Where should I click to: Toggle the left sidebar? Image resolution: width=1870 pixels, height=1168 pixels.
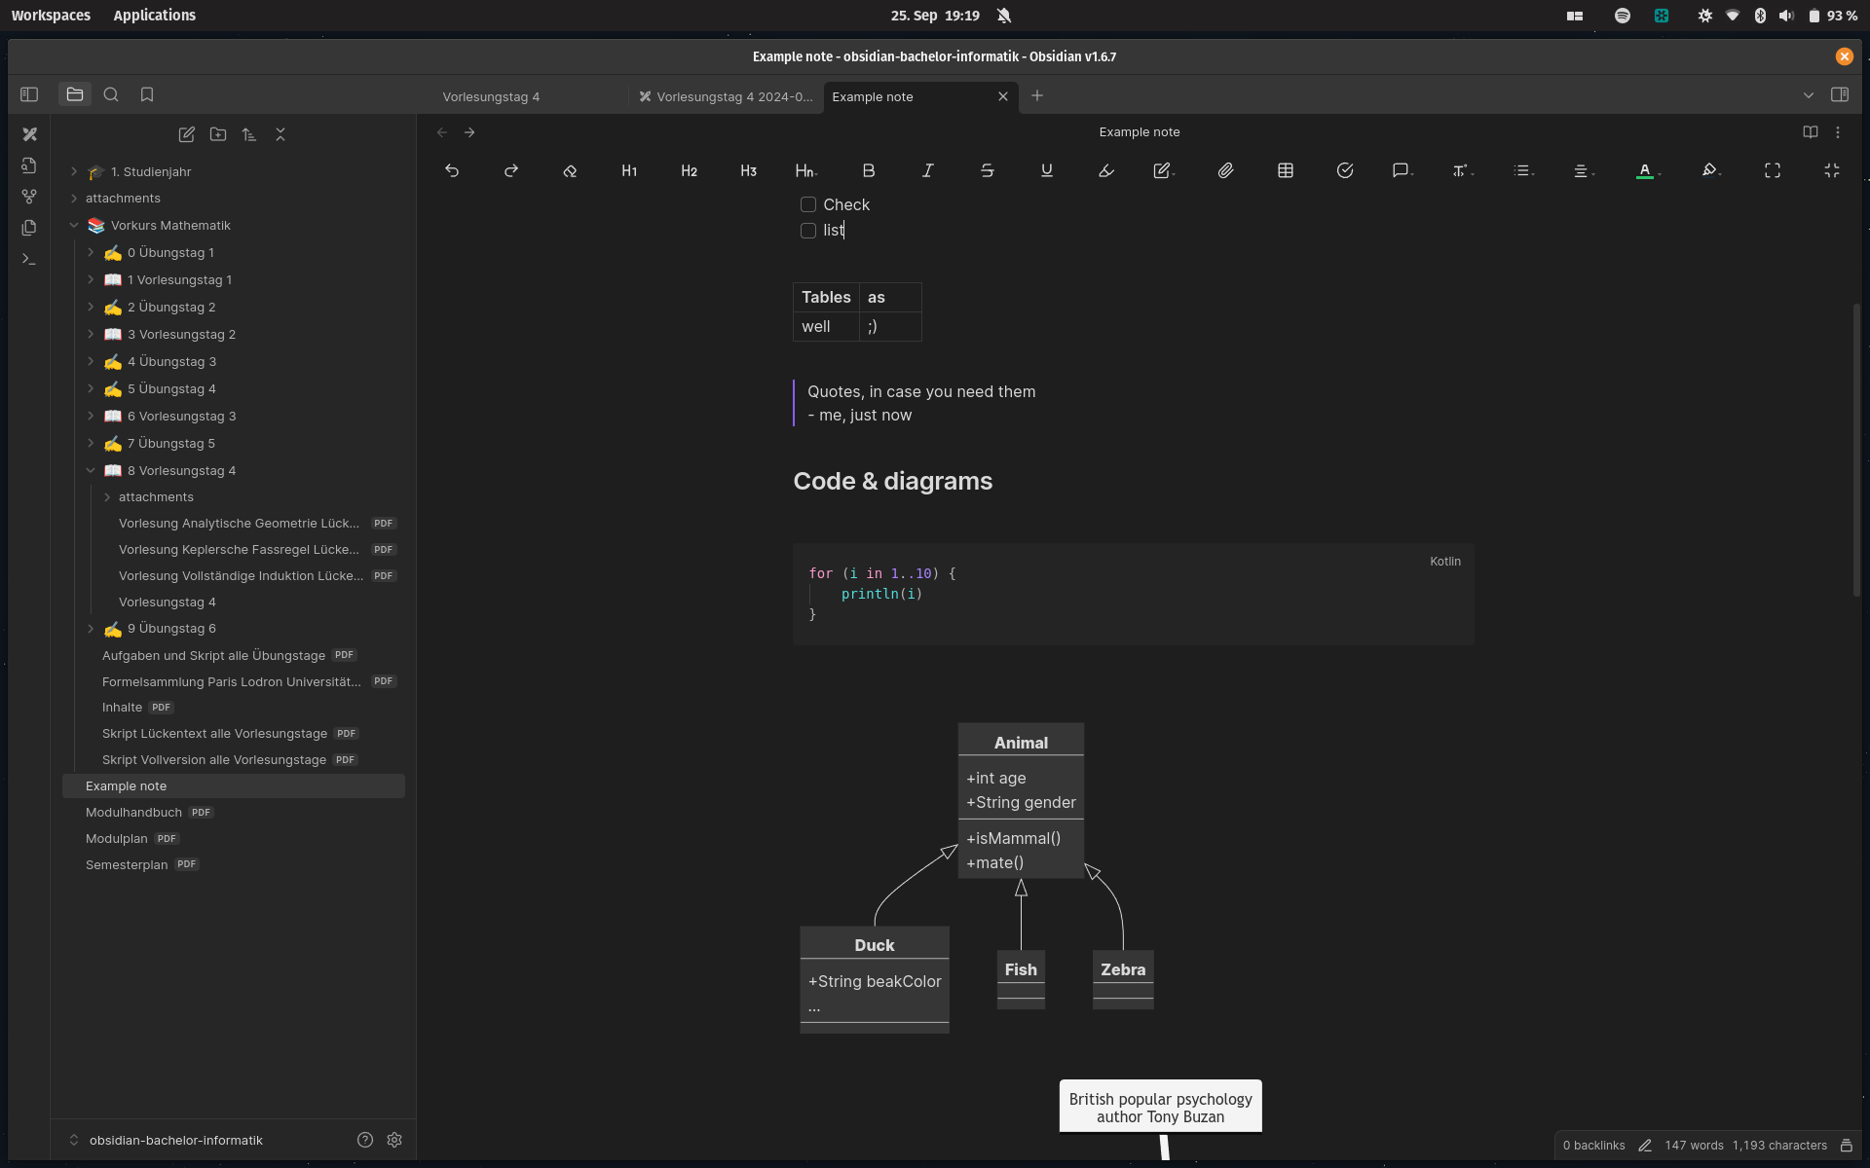coord(29,94)
